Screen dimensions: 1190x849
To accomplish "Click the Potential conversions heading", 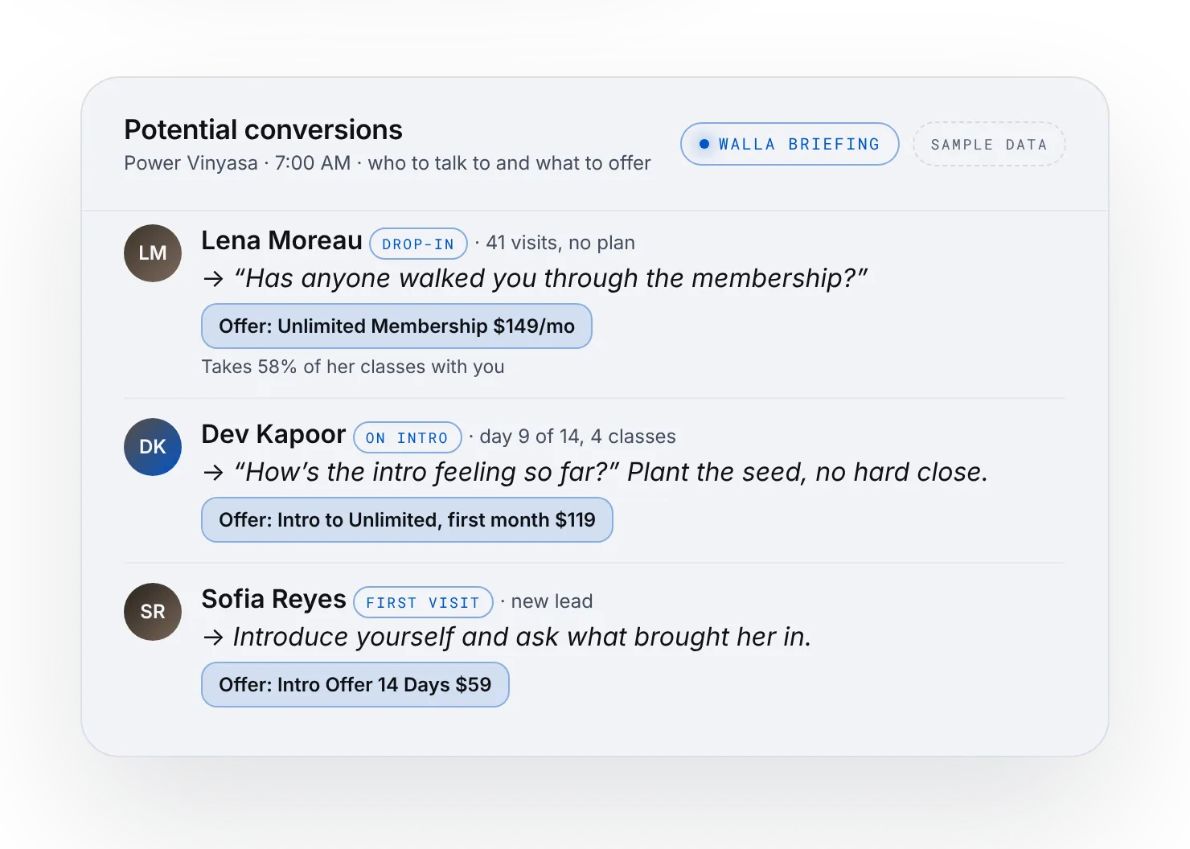I will pos(264,129).
